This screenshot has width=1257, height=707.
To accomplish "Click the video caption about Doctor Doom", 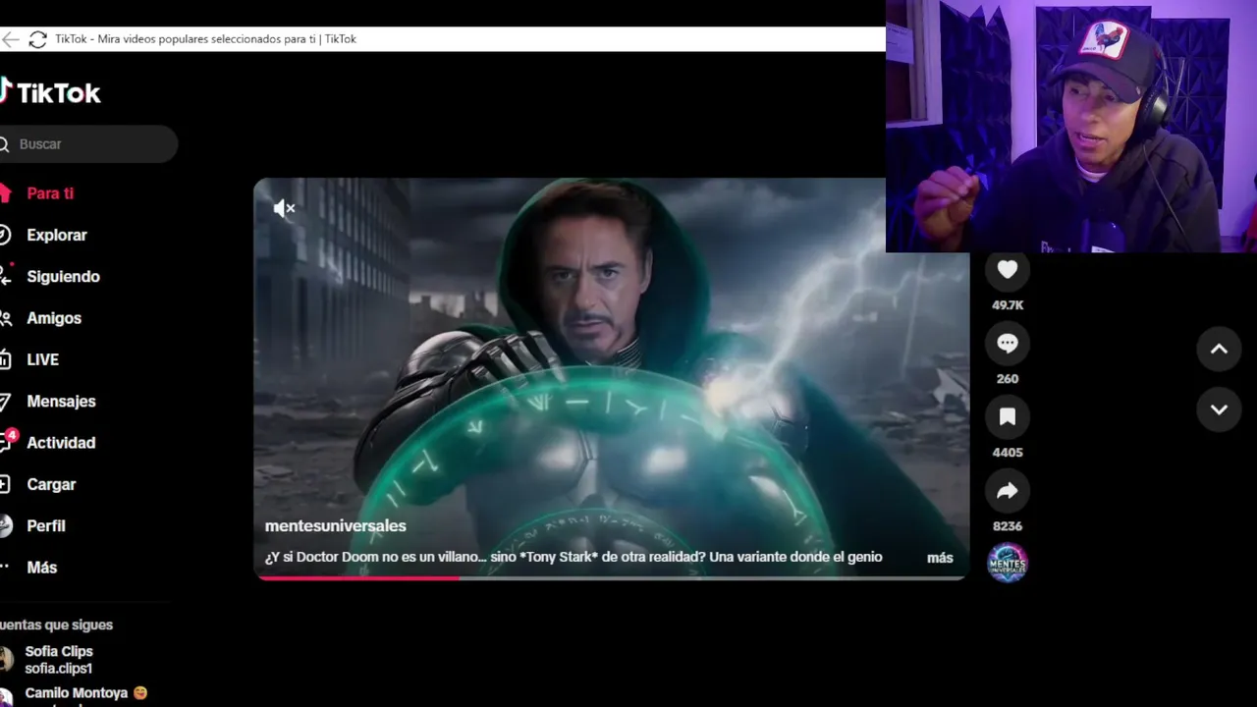I will 574,557.
